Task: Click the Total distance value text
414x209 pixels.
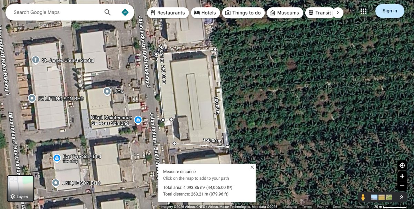Action: coord(209,194)
